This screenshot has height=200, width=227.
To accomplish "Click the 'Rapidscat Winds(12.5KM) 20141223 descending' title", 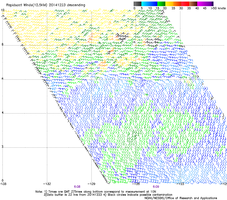I will (x=46, y=5).
